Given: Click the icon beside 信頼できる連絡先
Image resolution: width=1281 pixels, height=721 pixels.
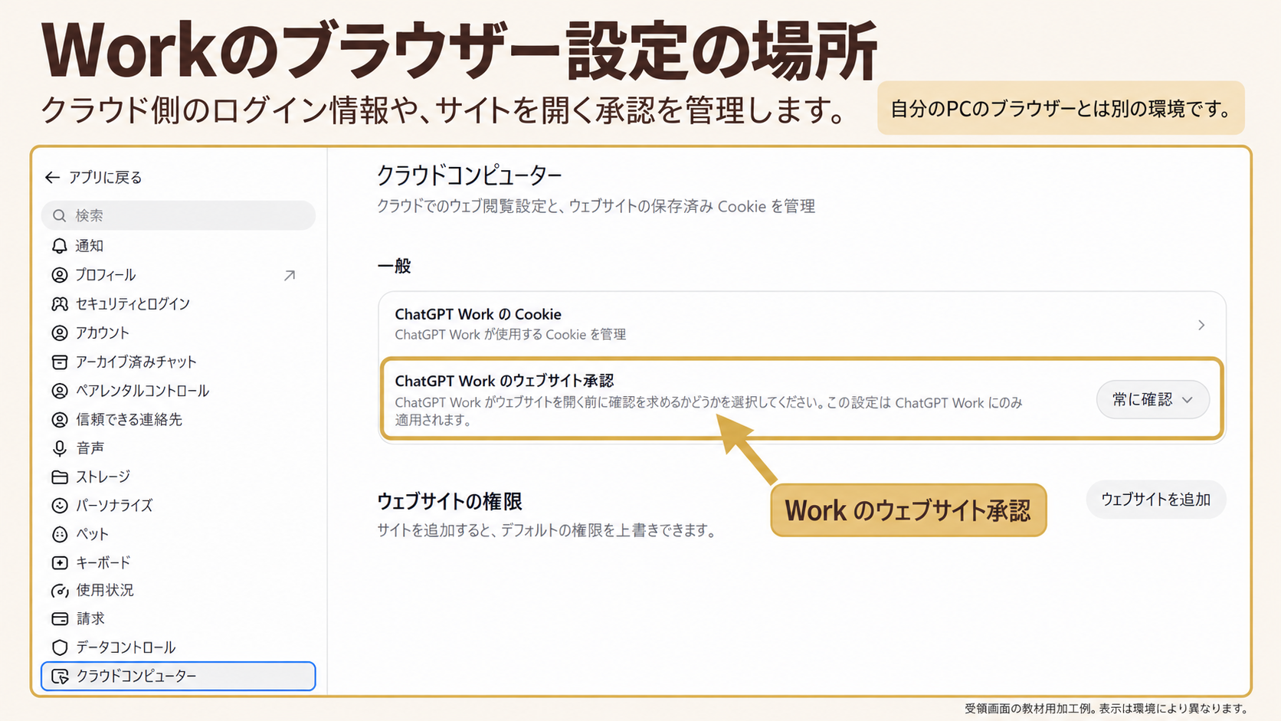Looking at the screenshot, I should click(60, 420).
